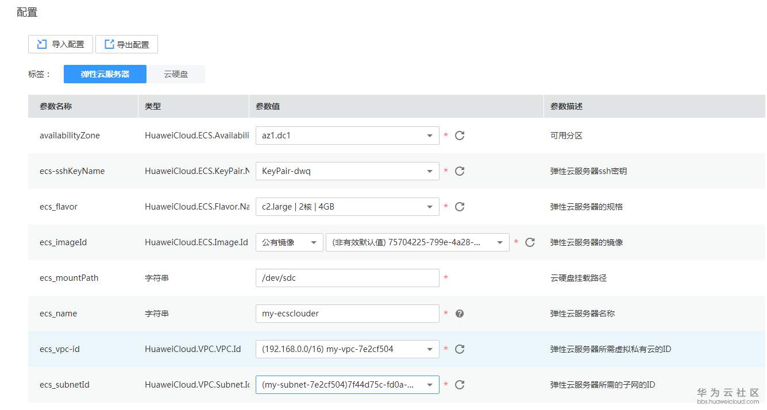Refresh the ecs-sshKeyName key pair list
This screenshot has width=767, height=410.
click(x=460, y=171)
